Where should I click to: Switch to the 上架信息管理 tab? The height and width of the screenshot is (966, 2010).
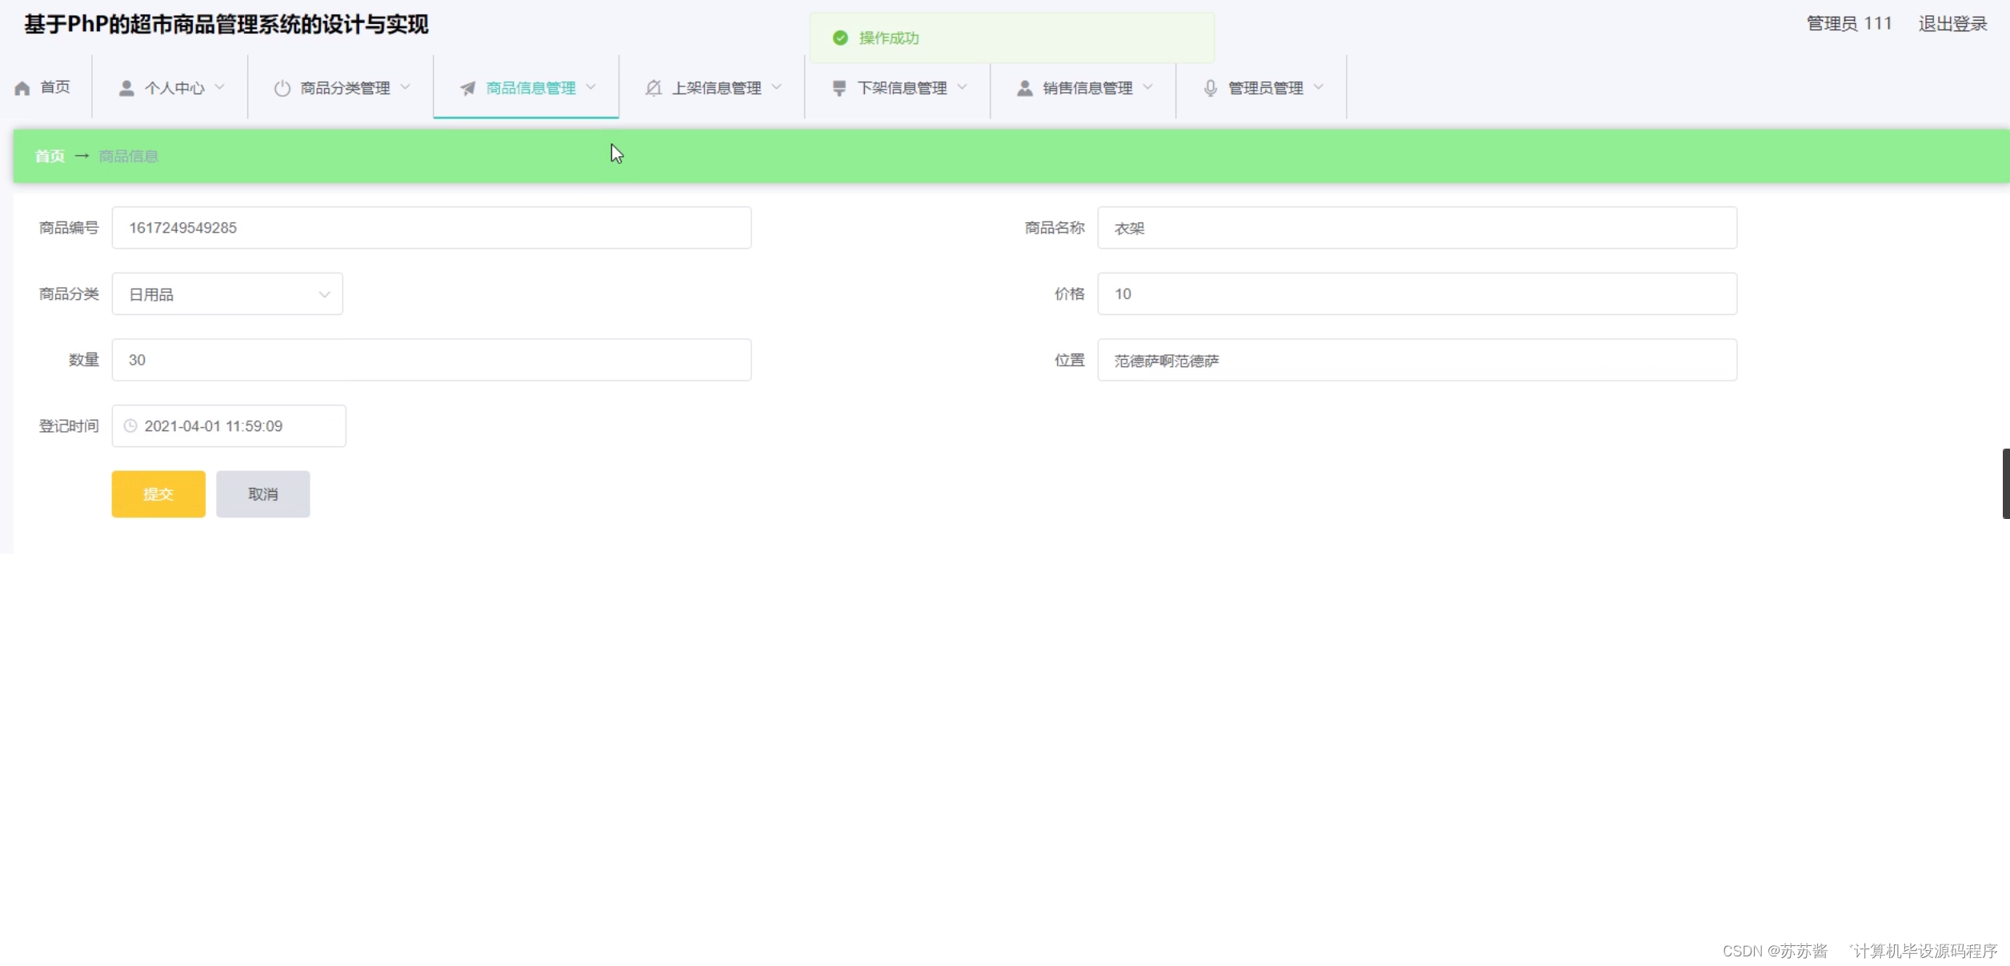click(x=718, y=88)
